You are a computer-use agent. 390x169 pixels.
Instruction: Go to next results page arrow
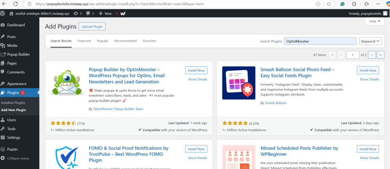[372, 55]
